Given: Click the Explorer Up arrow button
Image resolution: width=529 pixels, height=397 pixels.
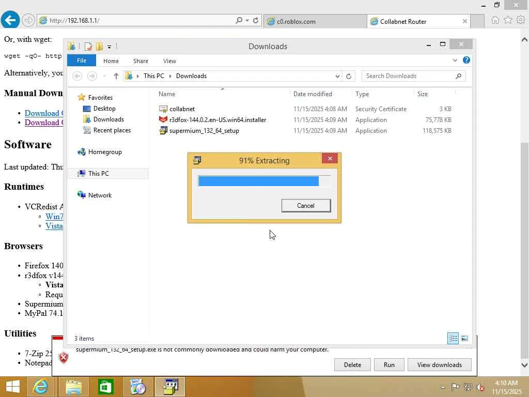Looking at the screenshot, I should [x=116, y=76].
